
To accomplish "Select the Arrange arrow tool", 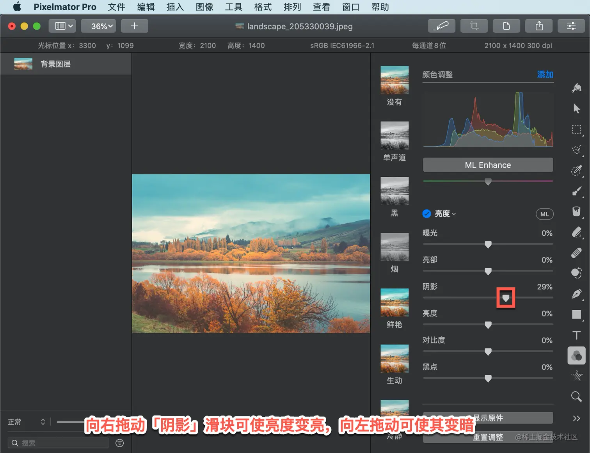I will click(576, 108).
